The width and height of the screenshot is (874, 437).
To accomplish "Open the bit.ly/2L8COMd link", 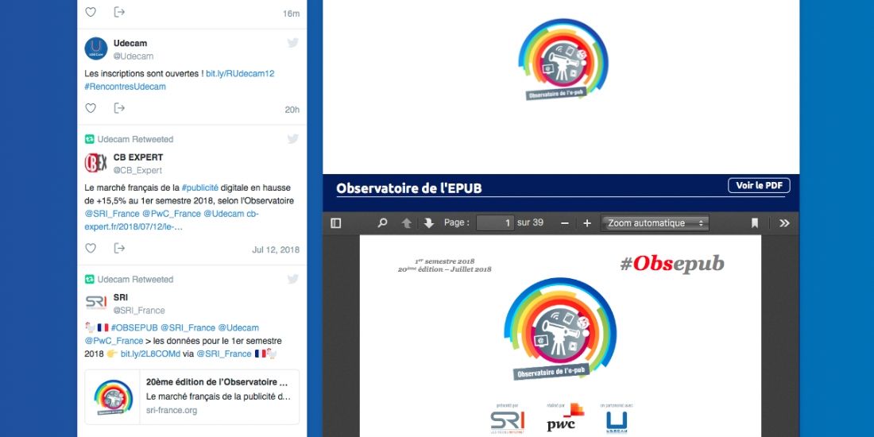I will (150, 354).
